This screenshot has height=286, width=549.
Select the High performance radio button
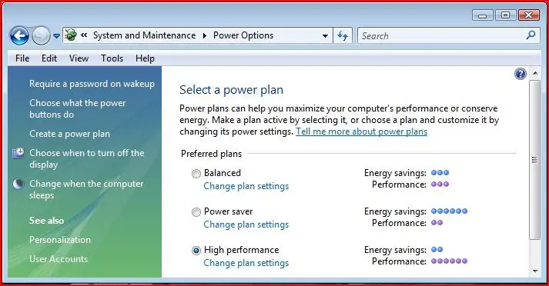[x=196, y=251]
